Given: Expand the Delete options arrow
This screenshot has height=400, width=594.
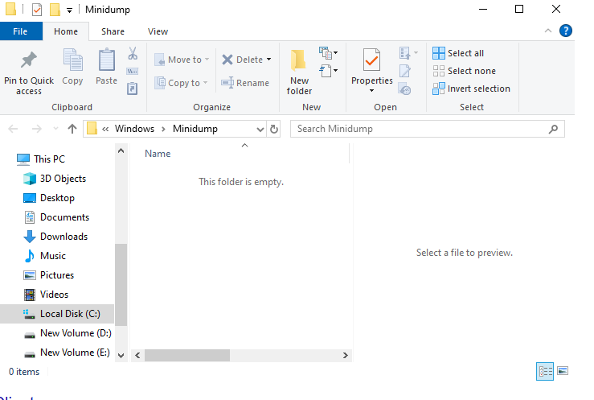Looking at the screenshot, I should (x=269, y=60).
